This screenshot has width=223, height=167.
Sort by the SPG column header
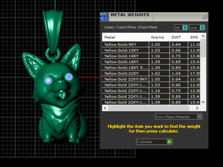tap(194, 37)
